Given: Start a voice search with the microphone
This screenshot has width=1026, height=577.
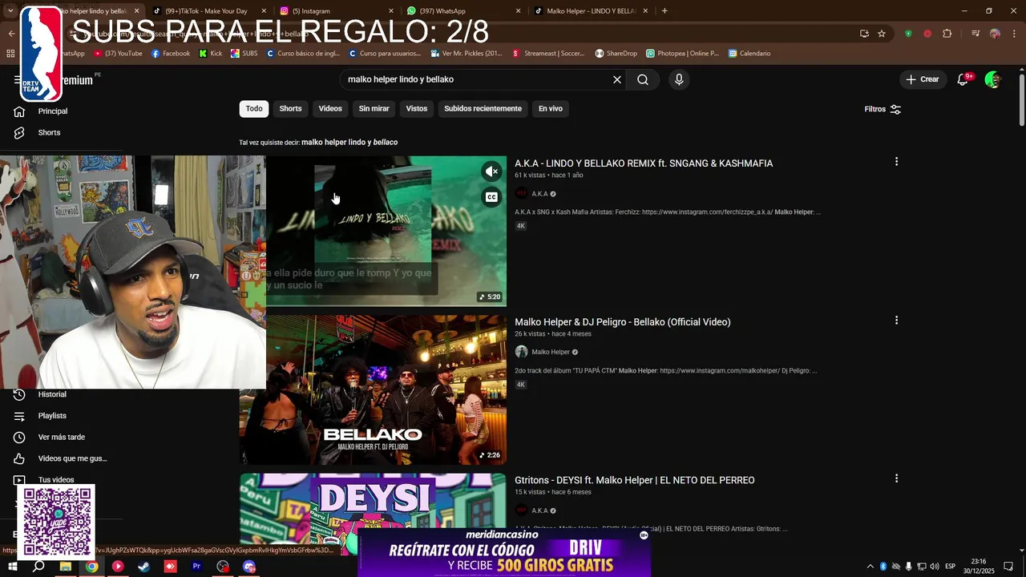Looking at the screenshot, I should (679, 79).
